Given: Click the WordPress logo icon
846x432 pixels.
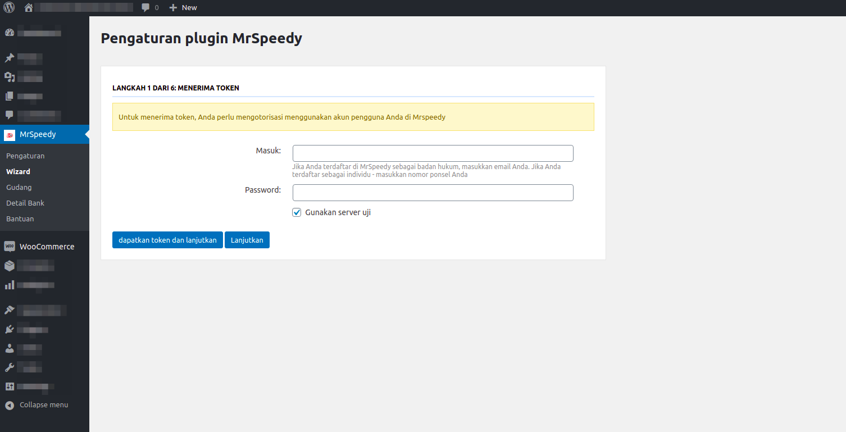Looking at the screenshot, I should (9, 8).
